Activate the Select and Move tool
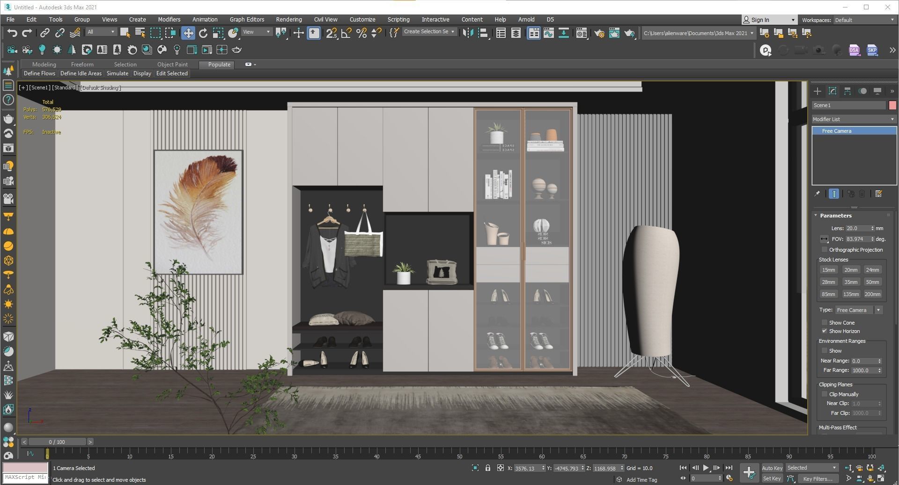This screenshot has width=899, height=485. click(188, 33)
